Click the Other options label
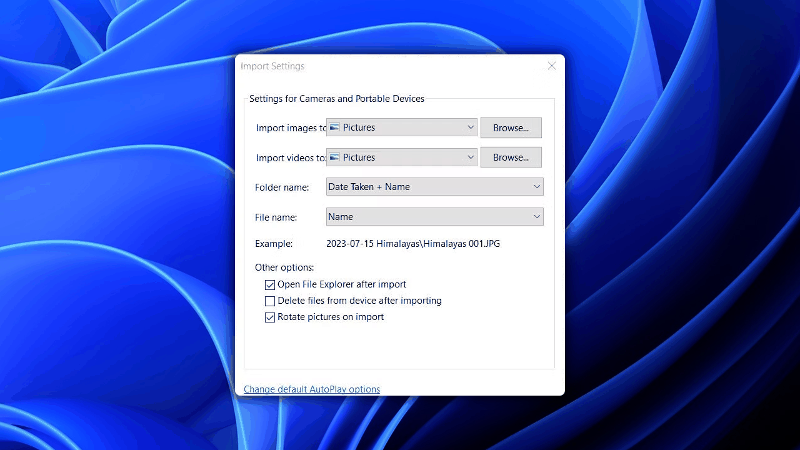Viewport: 800px width, 450px height. 284,267
